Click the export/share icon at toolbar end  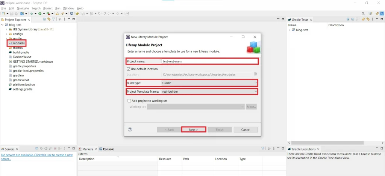127,14
